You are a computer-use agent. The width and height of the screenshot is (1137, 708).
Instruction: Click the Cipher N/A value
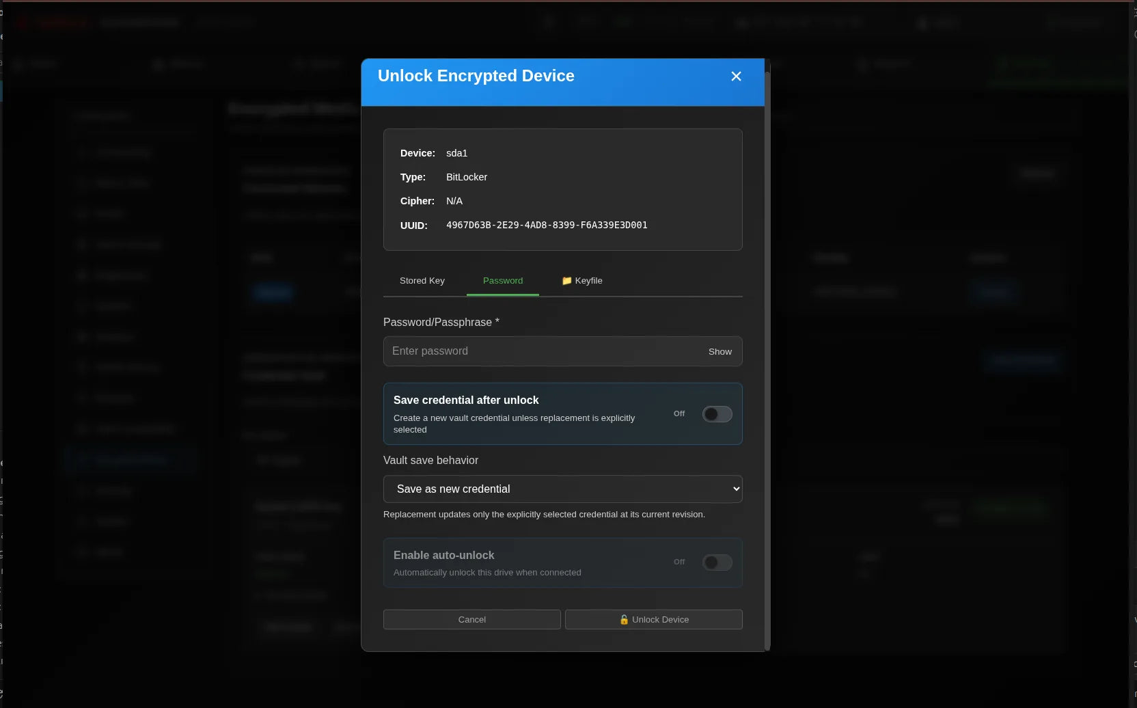click(454, 201)
